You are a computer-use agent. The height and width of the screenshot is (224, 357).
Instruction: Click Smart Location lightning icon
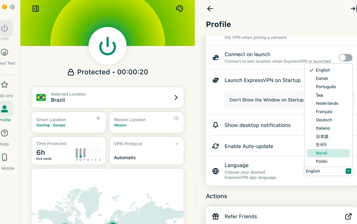click(98, 118)
